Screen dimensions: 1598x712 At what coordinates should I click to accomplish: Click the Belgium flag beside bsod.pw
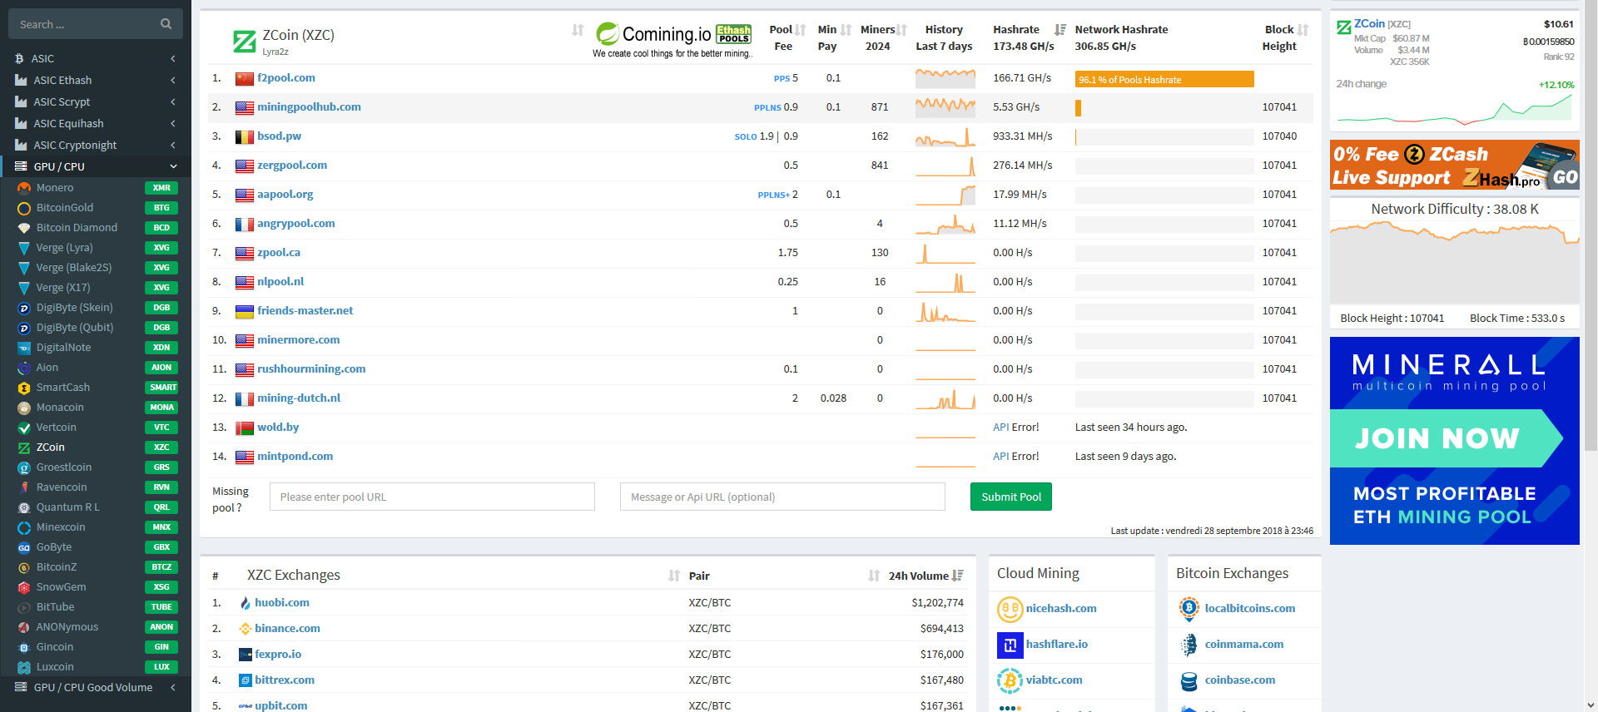(x=245, y=136)
